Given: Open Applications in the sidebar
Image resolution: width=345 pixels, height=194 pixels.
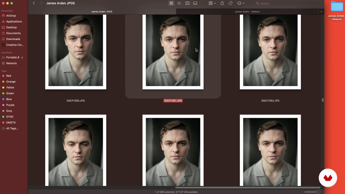Looking at the screenshot, I should coord(14,22).
